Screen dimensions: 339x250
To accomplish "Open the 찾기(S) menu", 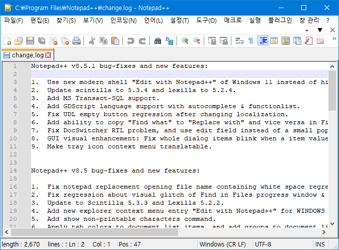I will [x=66, y=21].
